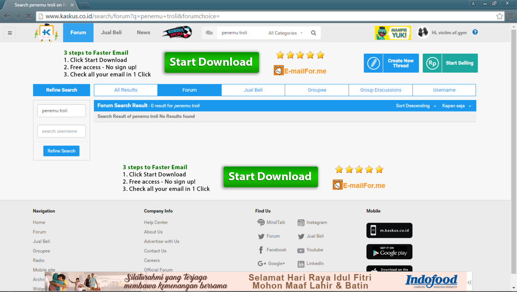The width and height of the screenshot is (517, 292).
Task: Focus the header search box with penemu troli
Action: click(x=241, y=33)
